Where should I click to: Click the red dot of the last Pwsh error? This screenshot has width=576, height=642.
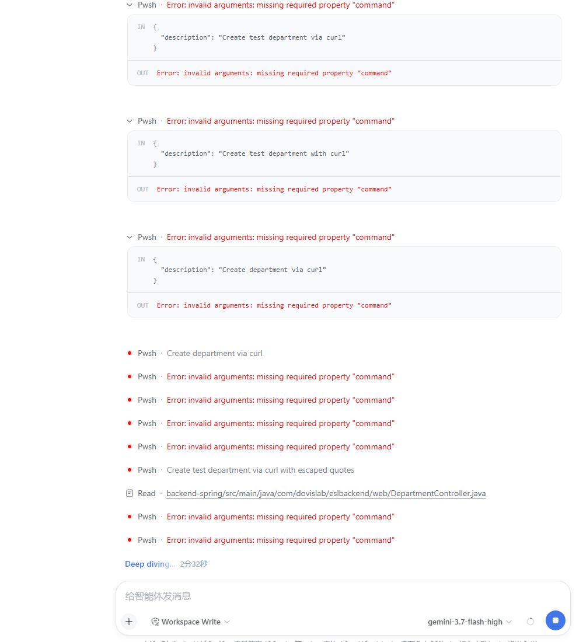[x=130, y=540]
